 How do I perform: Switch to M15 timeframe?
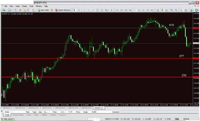coord(126,10)
